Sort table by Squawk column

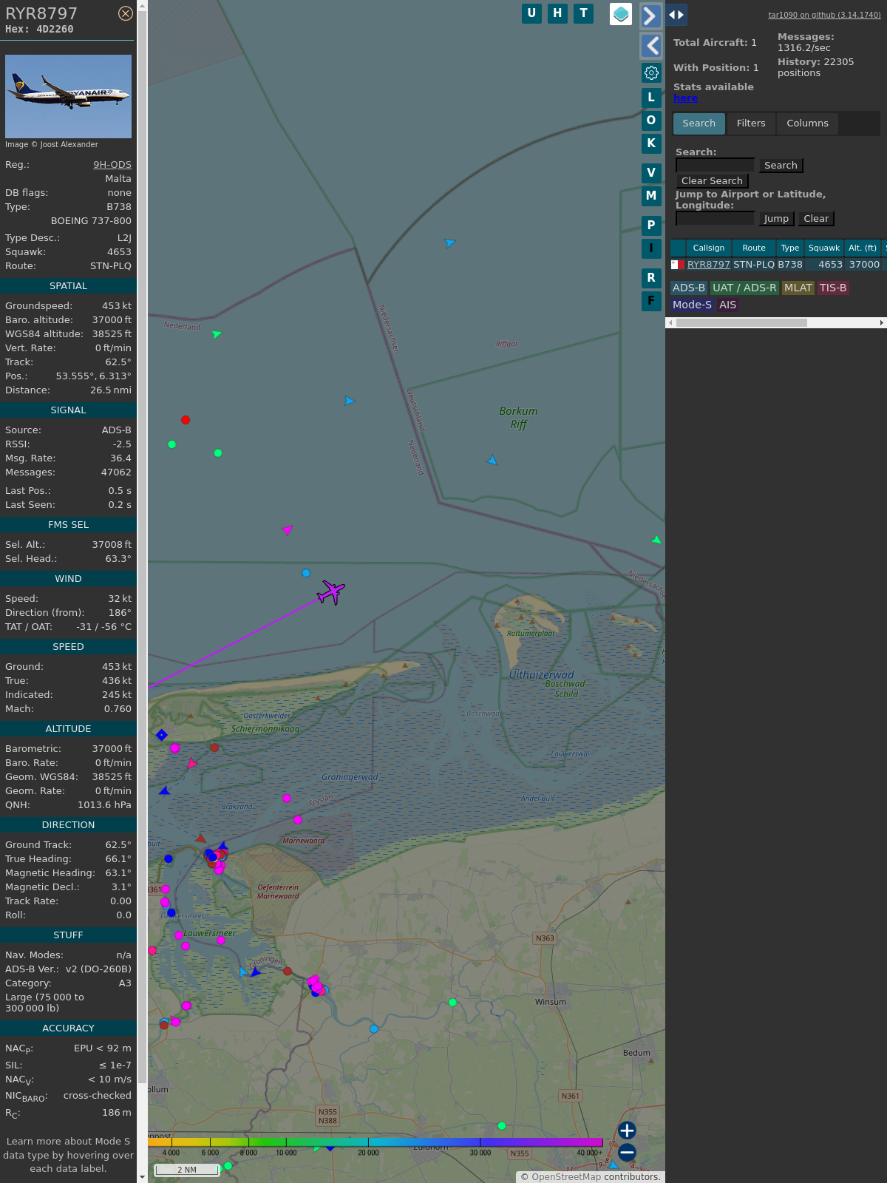point(824,248)
